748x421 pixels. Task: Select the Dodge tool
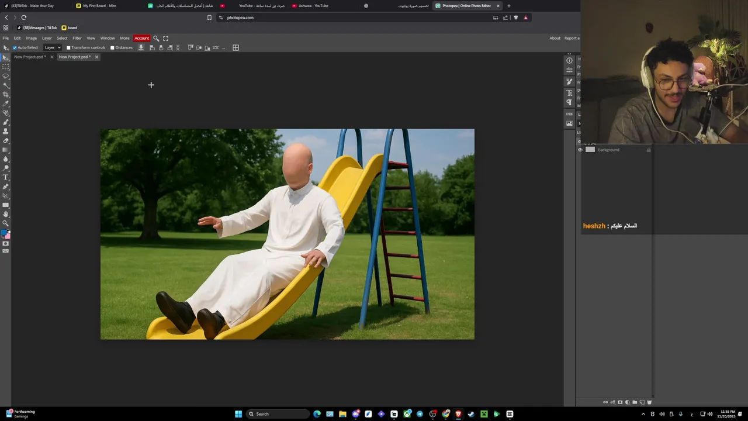pos(6,168)
